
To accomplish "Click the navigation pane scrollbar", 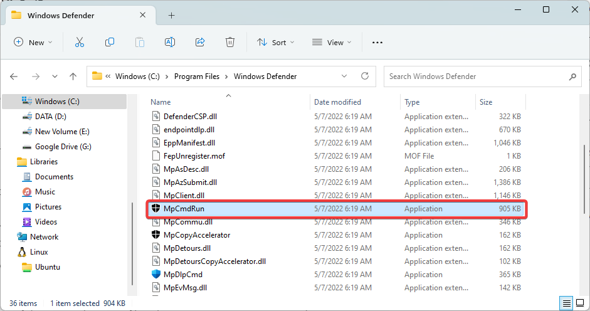I will (x=132, y=244).
